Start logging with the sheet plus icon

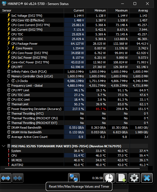tap(121, 178)
